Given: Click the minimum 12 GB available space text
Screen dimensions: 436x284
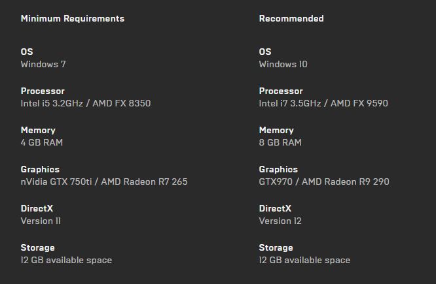Looking at the screenshot, I should click(x=66, y=260).
